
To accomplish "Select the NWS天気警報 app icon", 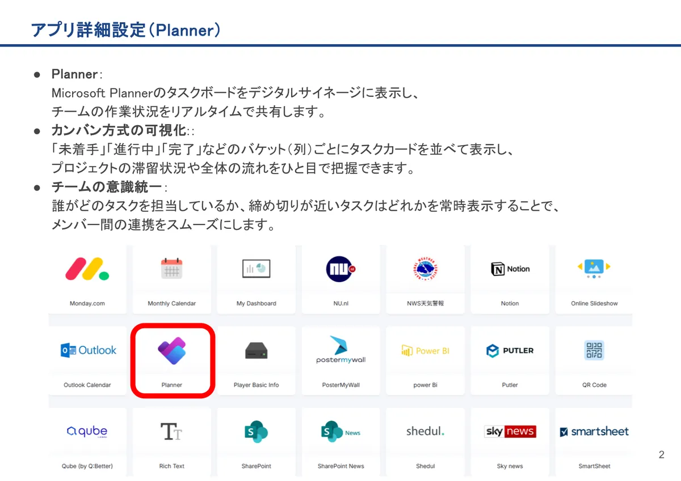I will 425,269.
